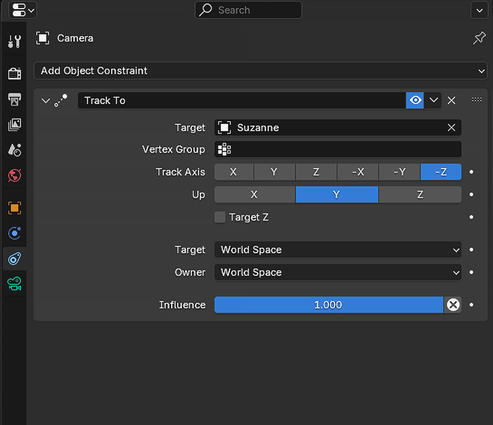Click the Camera object icon in header
The width and height of the screenshot is (493, 425).
(x=43, y=38)
